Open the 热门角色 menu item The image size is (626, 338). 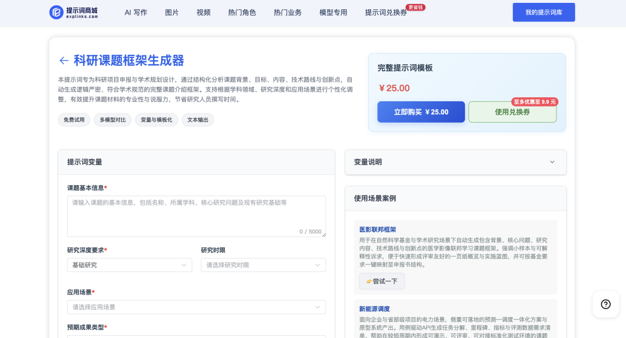click(242, 12)
